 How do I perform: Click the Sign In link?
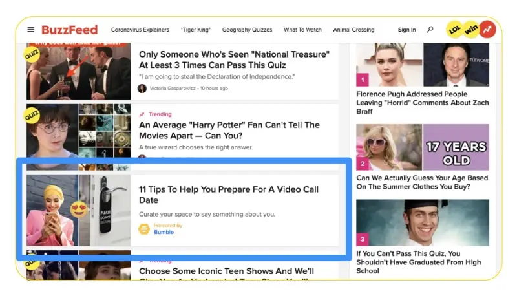tap(407, 30)
